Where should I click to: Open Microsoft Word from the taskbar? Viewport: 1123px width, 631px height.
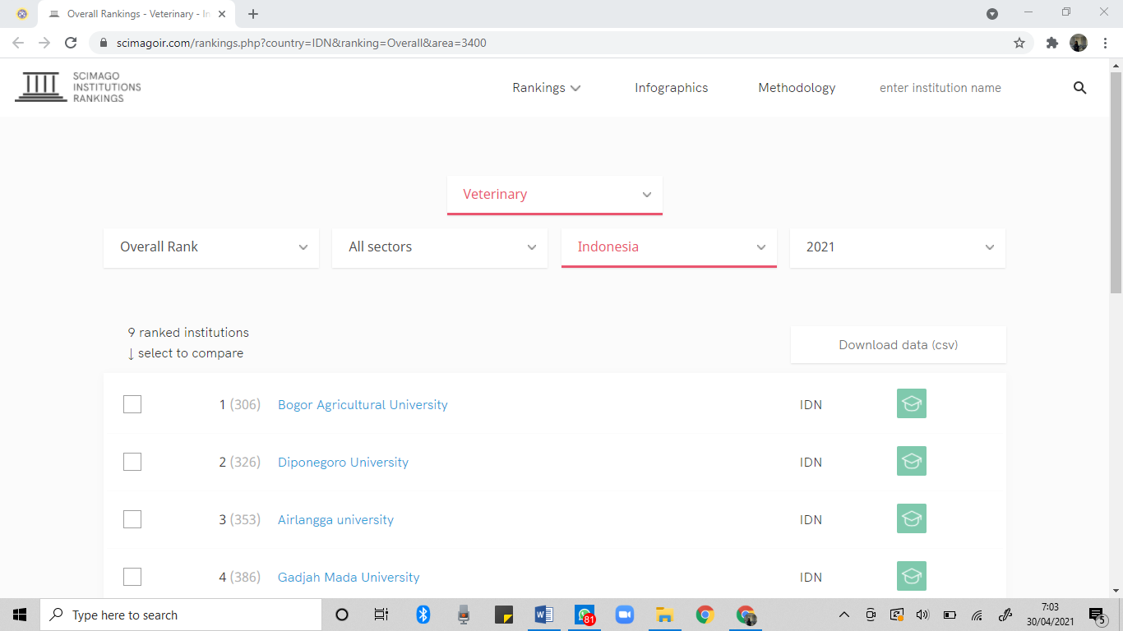tap(543, 615)
